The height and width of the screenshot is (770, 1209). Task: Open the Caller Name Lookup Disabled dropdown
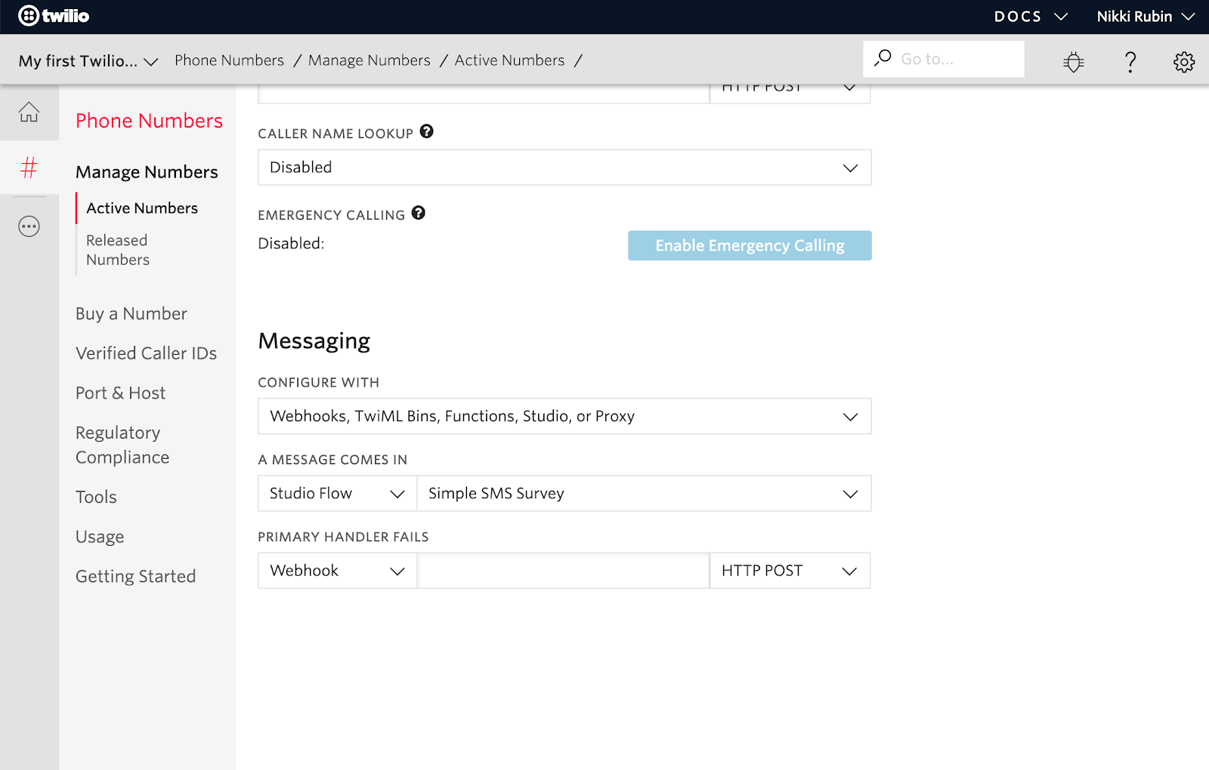coord(564,168)
